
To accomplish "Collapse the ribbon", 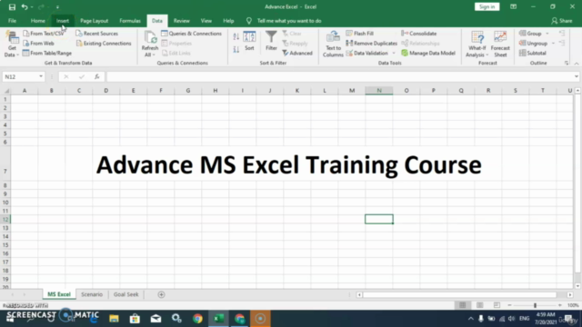I will click(576, 64).
